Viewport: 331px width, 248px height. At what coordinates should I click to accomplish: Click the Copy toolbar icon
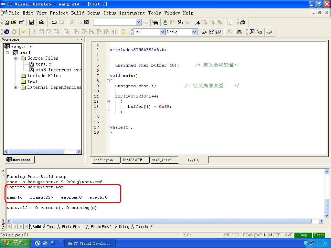pos(79,22)
